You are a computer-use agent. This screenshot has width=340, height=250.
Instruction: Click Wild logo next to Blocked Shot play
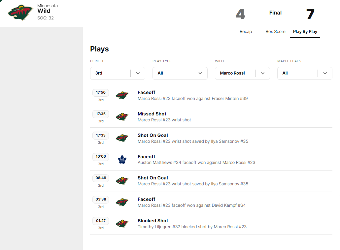click(x=122, y=224)
